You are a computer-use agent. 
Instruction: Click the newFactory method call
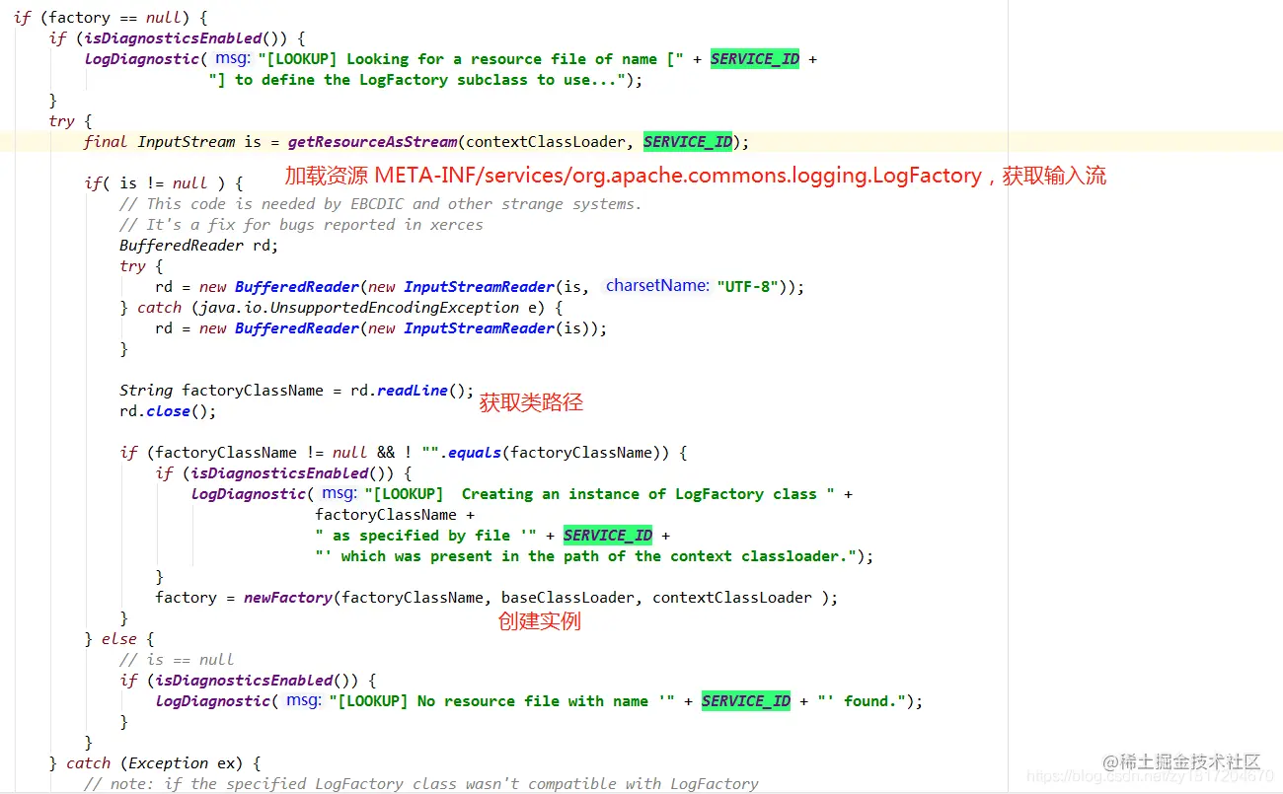(x=289, y=598)
